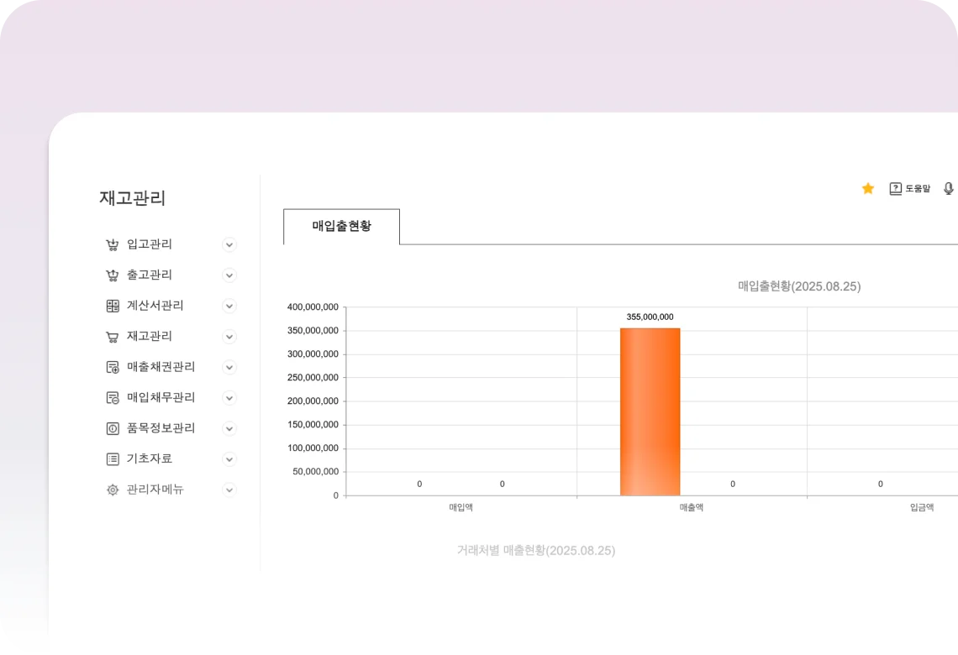Switch to the 매입출현황 tab
Image resolution: width=958 pixels, height=655 pixels.
pos(341,227)
